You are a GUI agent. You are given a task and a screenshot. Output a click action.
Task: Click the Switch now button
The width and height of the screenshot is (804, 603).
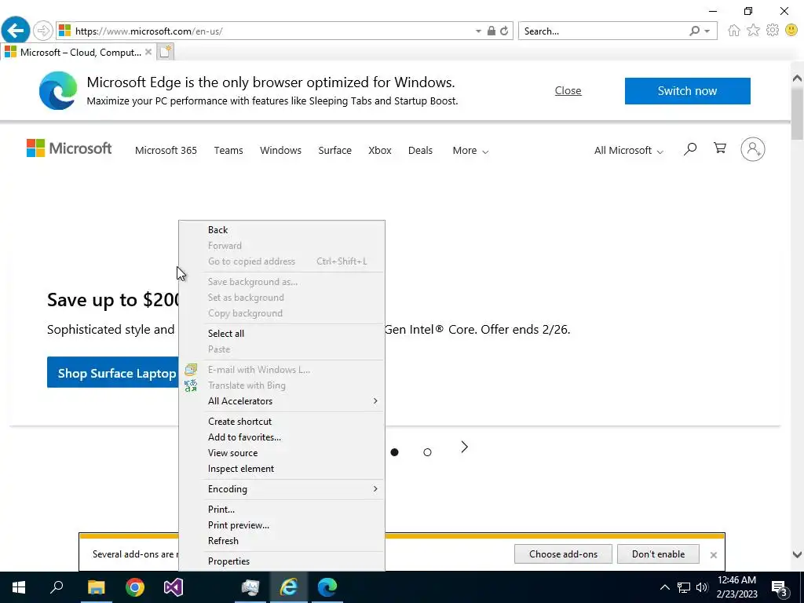pos(687,91)
